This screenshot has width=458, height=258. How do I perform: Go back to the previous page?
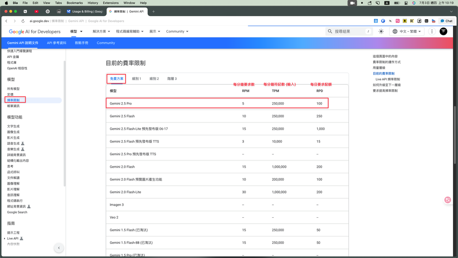[6, 21]
